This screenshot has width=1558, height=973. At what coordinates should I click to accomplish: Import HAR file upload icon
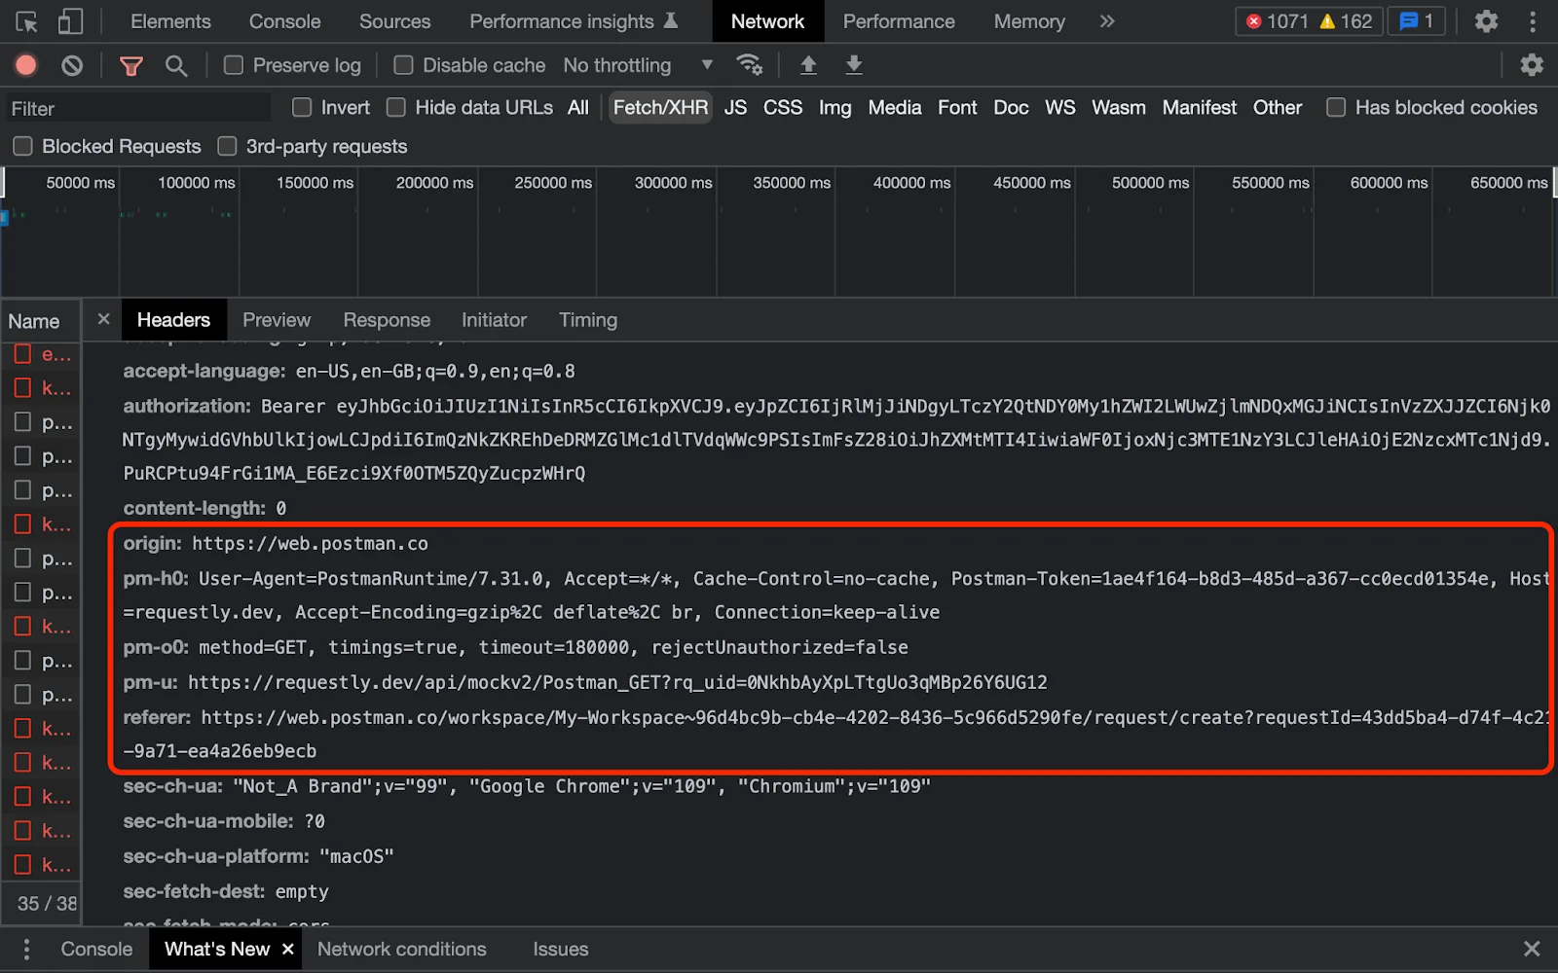808,65
